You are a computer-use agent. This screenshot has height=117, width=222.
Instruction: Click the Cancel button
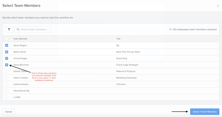(x=8, y=112)
